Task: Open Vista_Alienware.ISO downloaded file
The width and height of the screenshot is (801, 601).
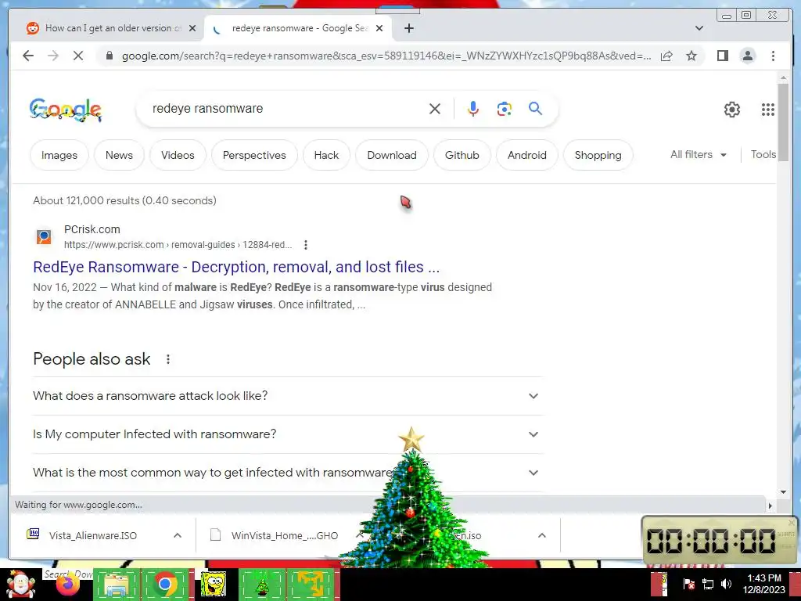Action: [x=93, y=535]
